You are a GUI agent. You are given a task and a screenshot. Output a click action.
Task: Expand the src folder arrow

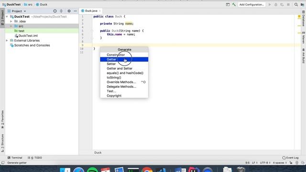pos(11,26)
